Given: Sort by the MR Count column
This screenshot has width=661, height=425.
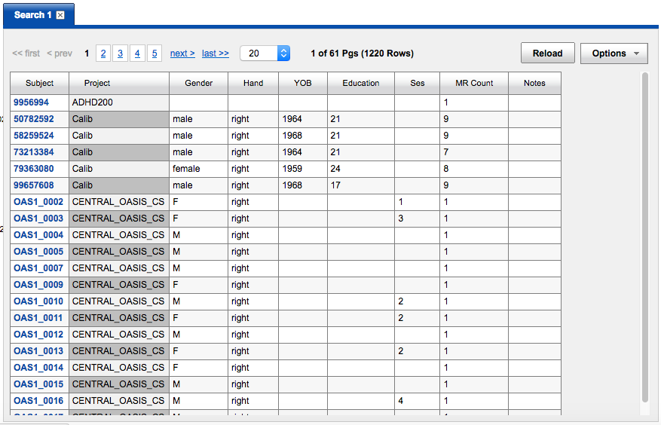Looking at the screenshot, I should [x=474, y=83].
